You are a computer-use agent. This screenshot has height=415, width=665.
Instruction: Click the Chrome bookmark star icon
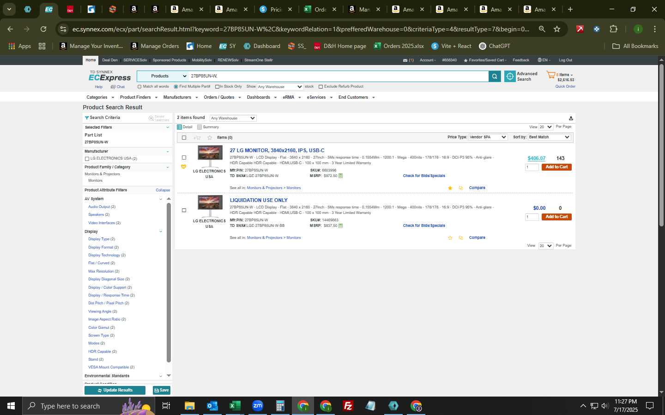point(557,29)
